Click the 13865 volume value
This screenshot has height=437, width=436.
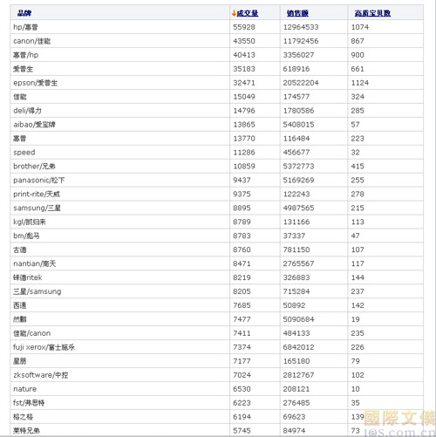(x=244, y=125)
